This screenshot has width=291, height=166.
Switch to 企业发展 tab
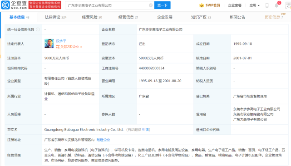pos(165,17)
